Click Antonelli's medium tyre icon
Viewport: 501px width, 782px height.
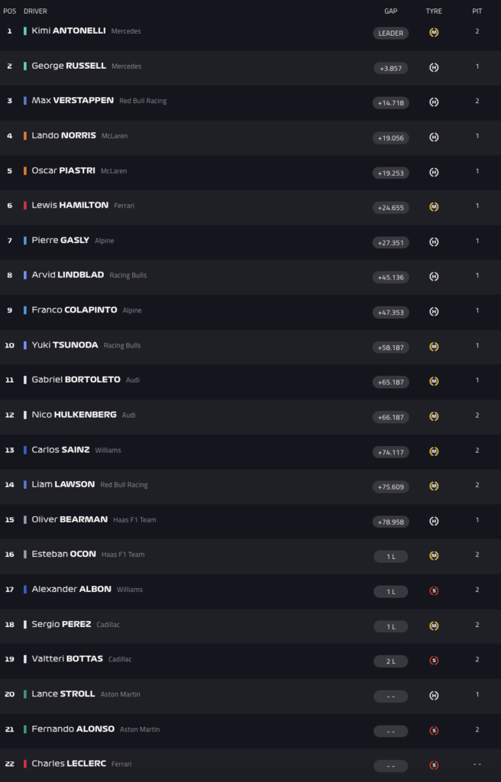click(434, 32)
